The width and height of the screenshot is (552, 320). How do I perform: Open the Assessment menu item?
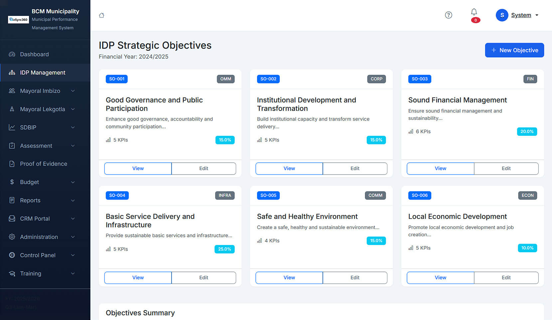(x=36, y=146)
